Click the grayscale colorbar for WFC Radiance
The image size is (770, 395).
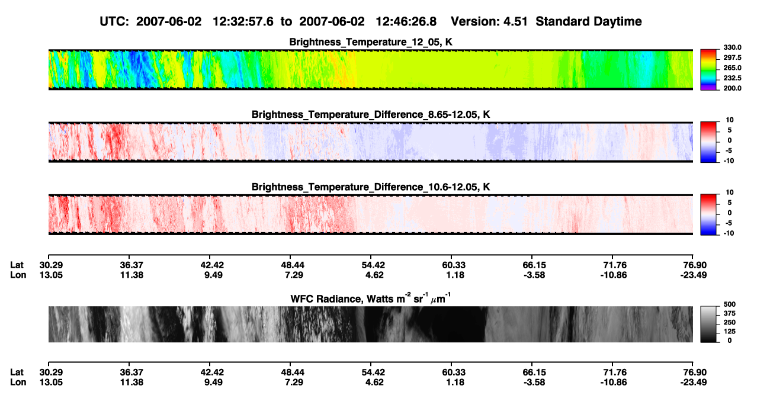point(709,324)
